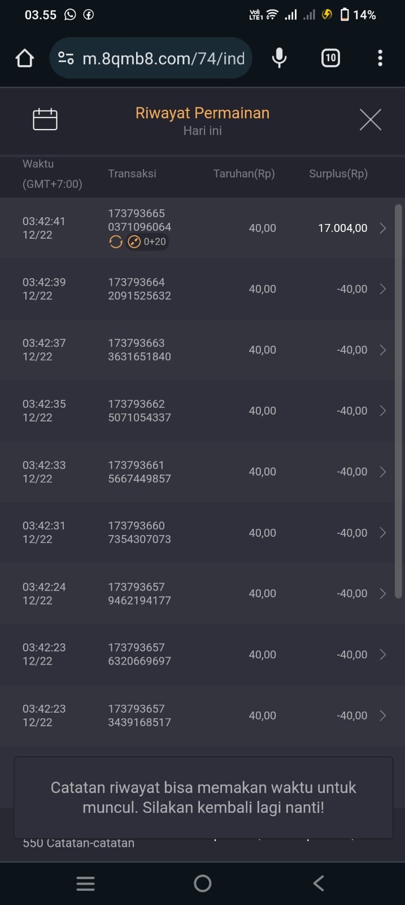Tap the browser home icon

(25, 58)
